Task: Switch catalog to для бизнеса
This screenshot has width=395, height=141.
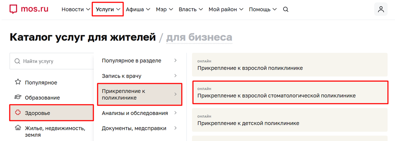Action: pos(199,37)
